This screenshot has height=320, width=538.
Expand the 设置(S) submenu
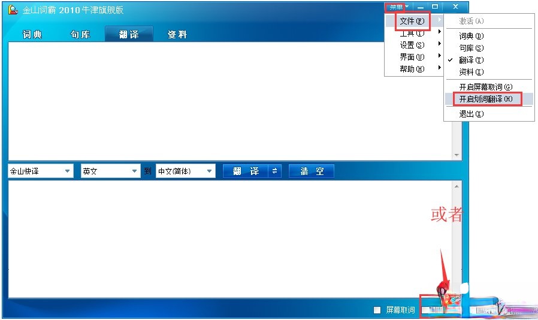(414, 45)
